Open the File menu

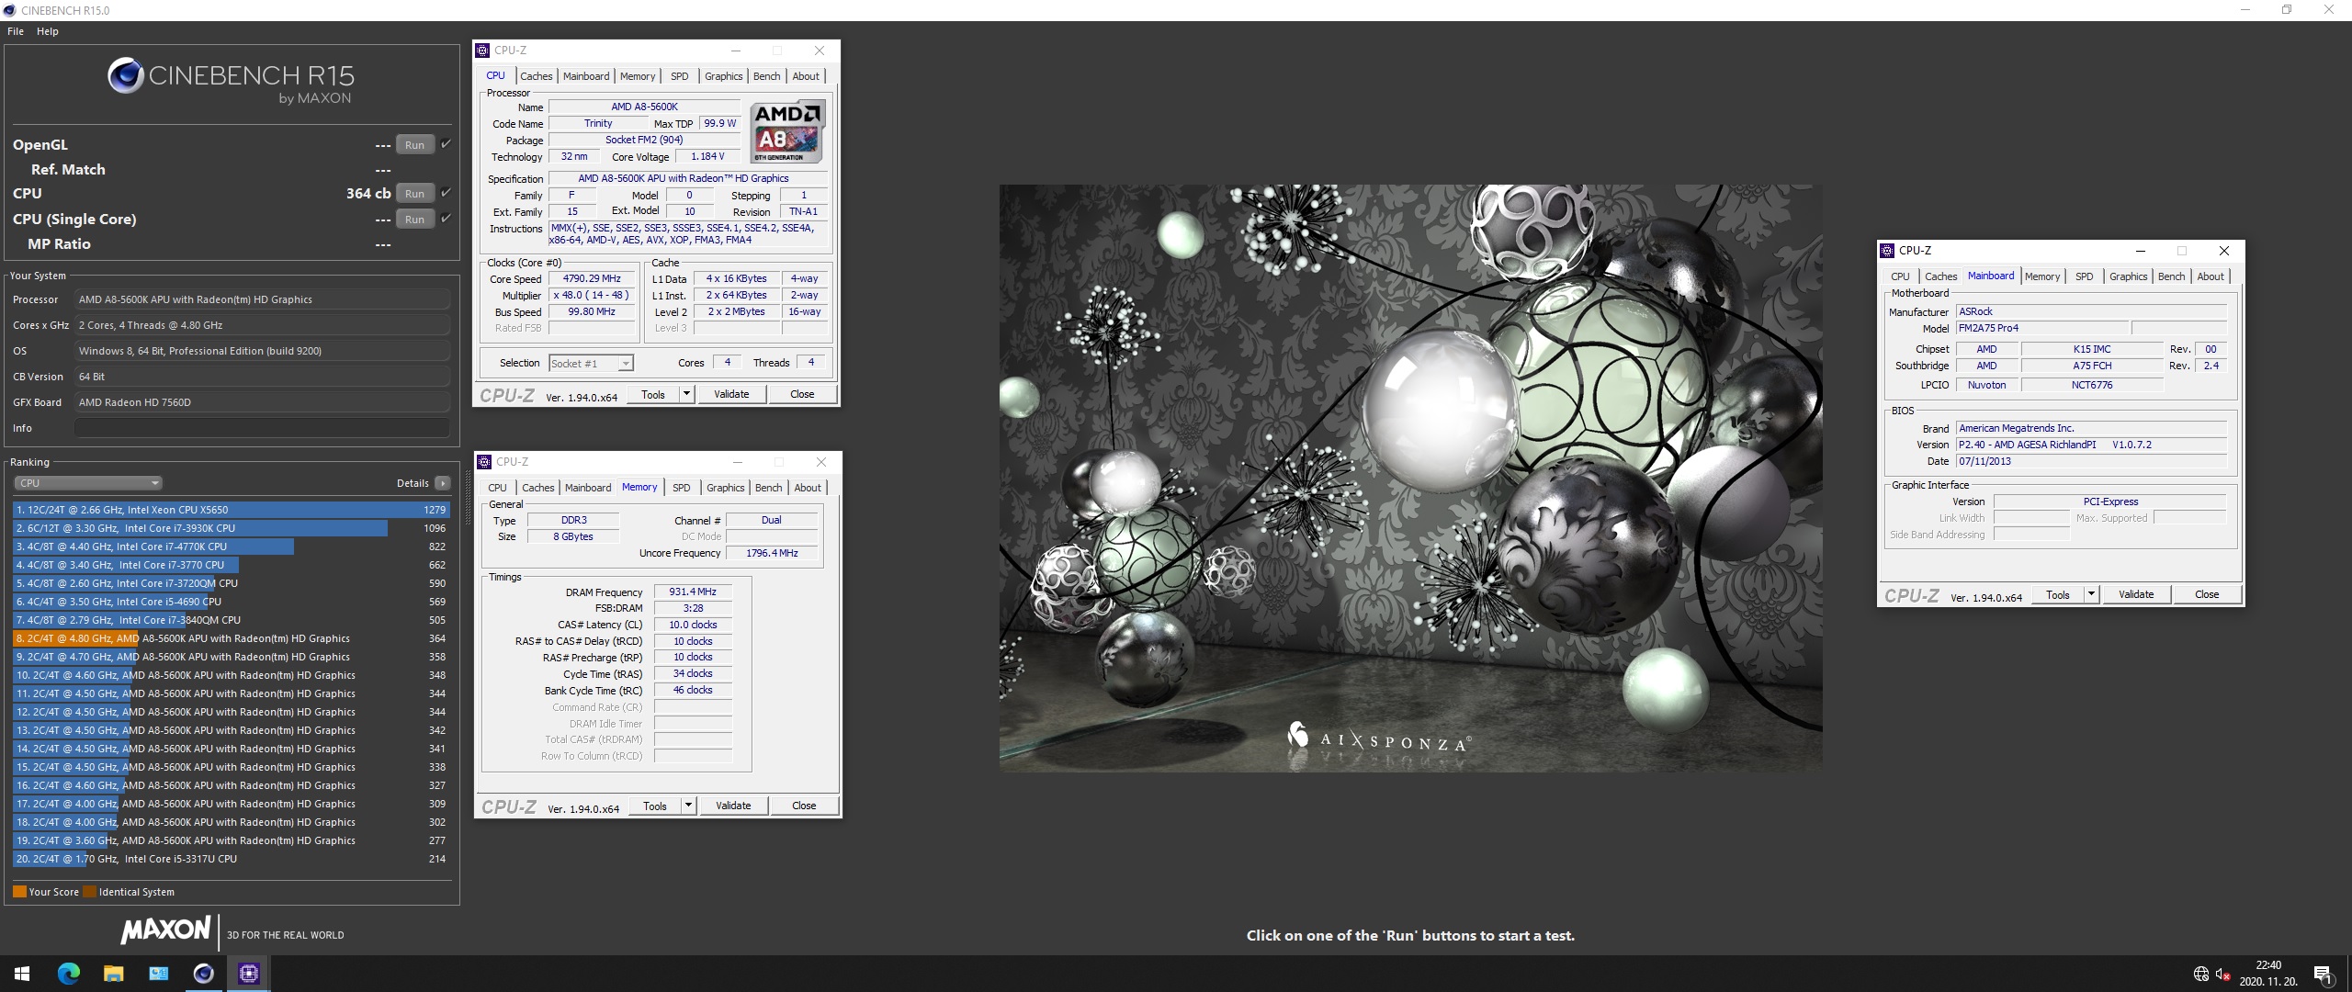tap(16, 31)
